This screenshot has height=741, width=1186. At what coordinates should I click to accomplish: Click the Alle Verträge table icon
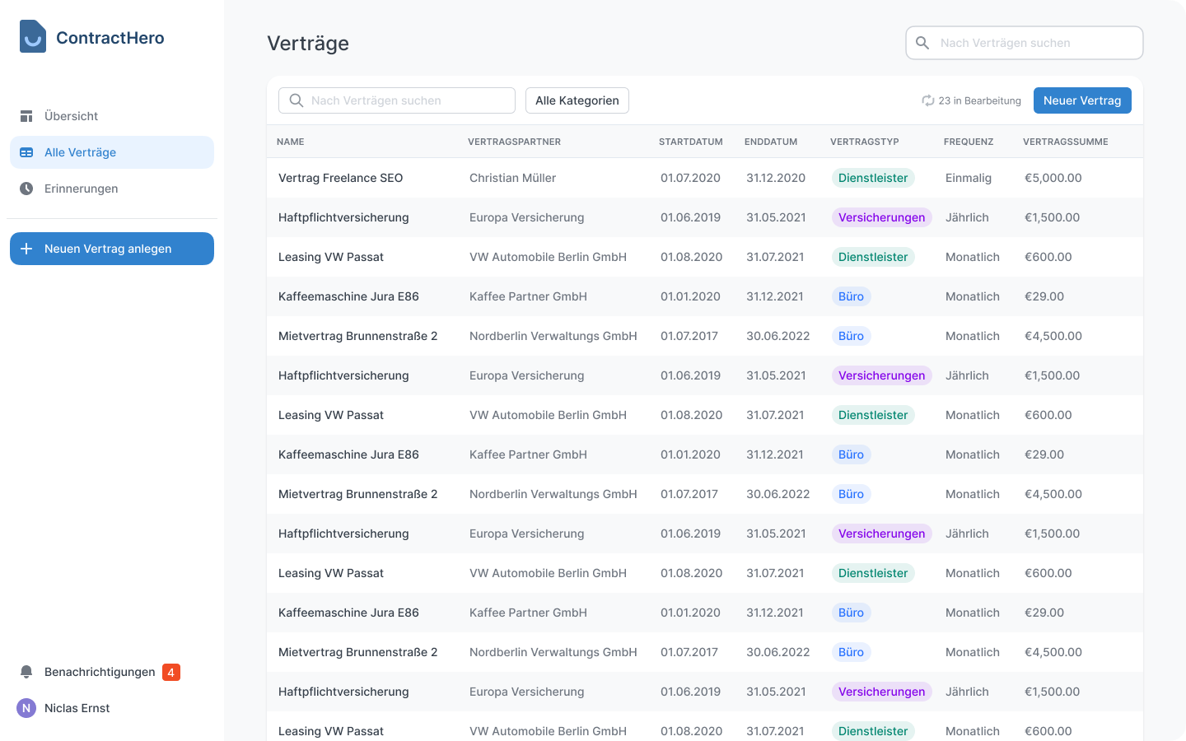(26, 152)
